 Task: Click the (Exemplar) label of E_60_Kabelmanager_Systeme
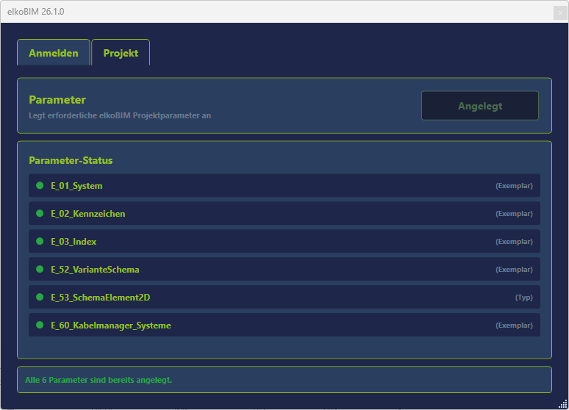[514, 326]
